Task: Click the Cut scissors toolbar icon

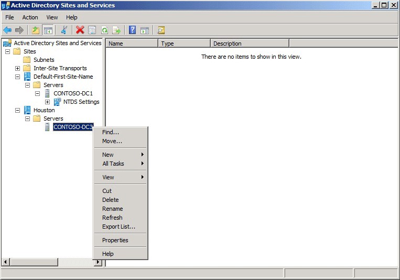Action: tap(64, 30)
